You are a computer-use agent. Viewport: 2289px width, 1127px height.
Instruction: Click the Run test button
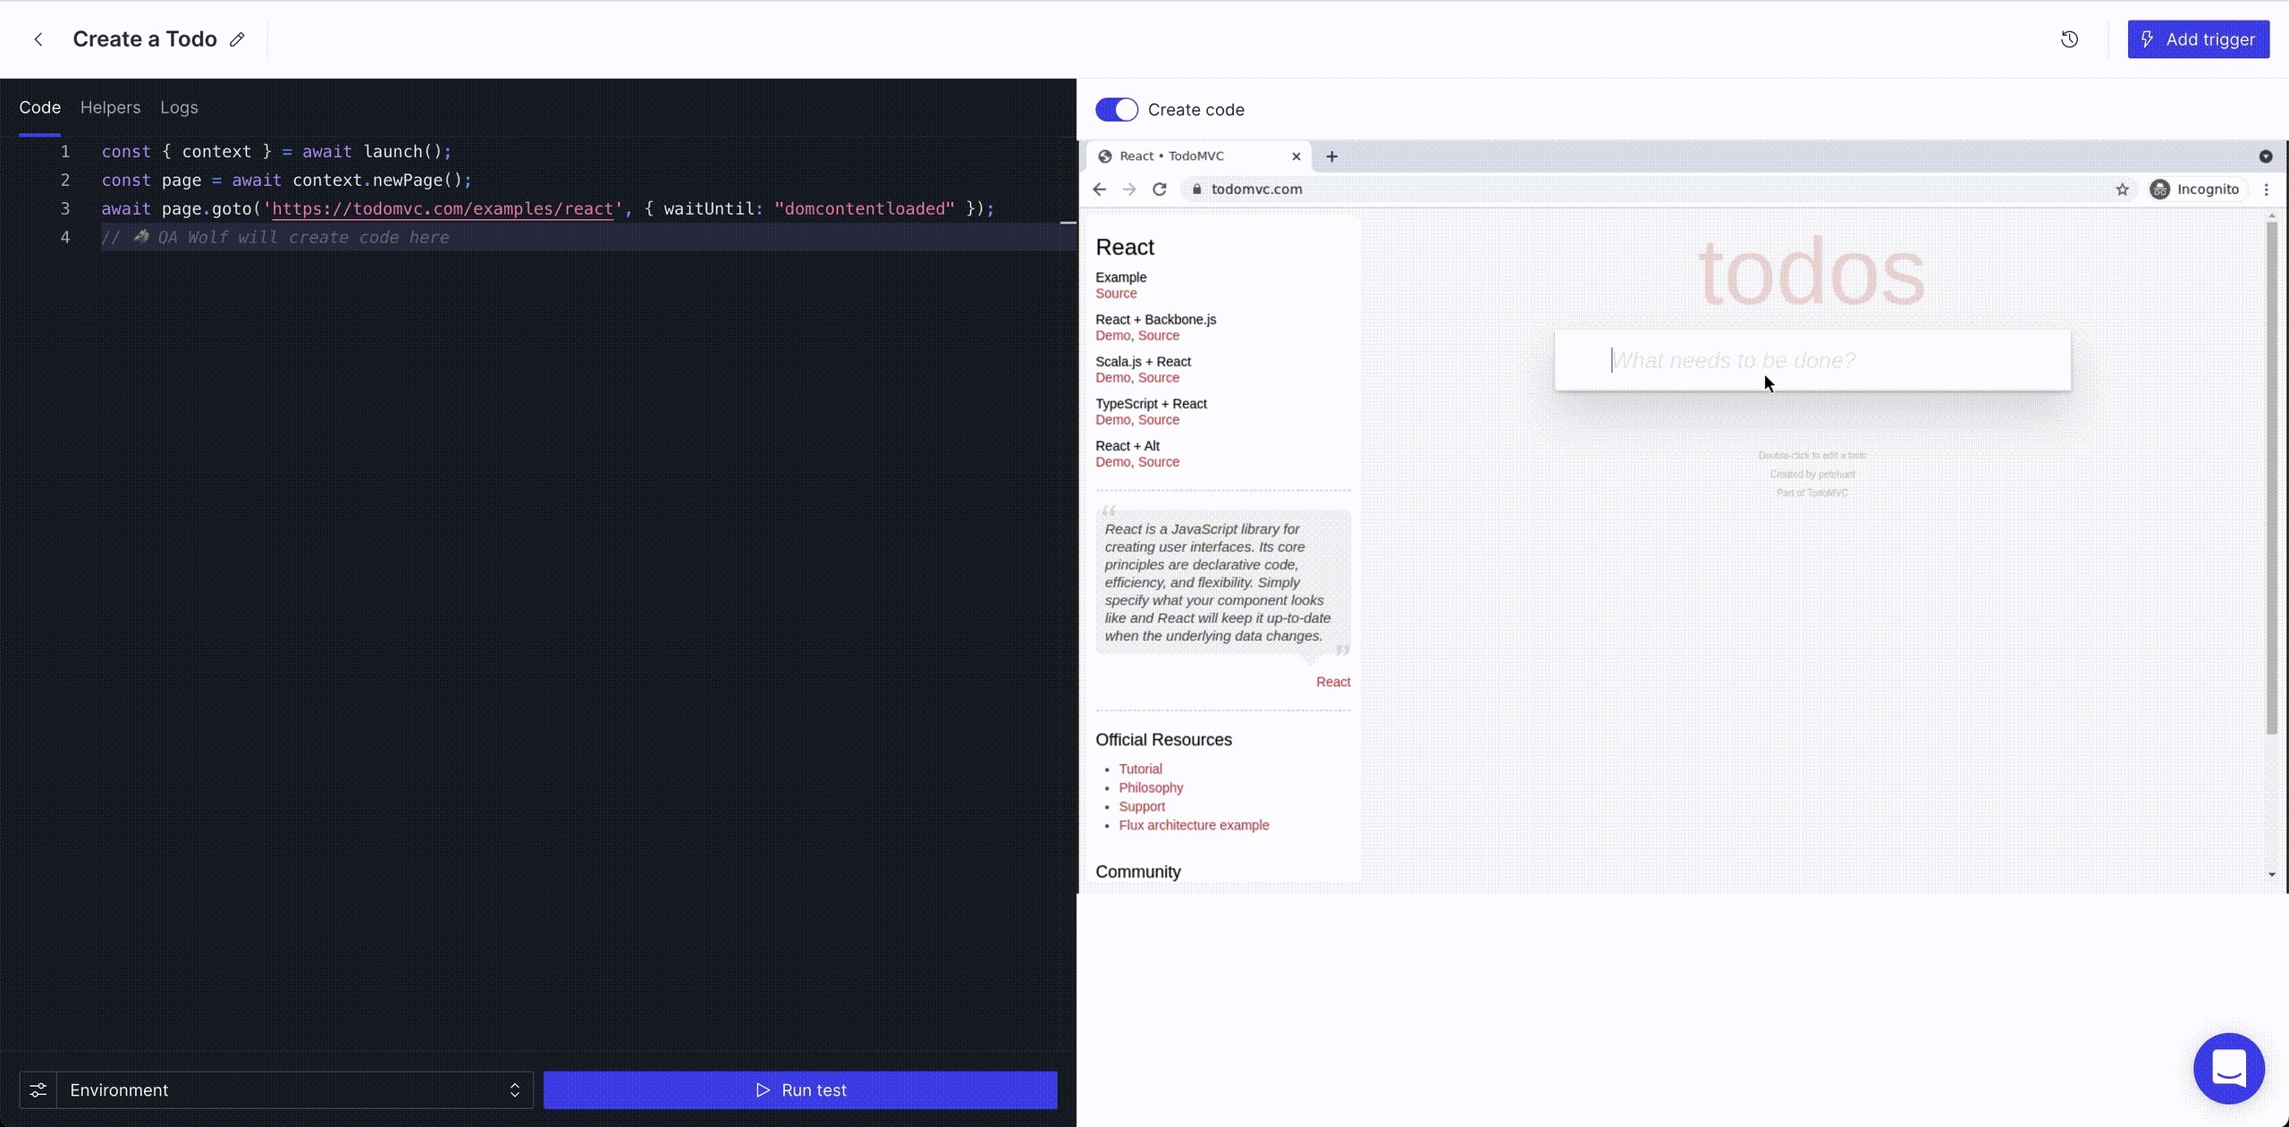[799, 1089]
